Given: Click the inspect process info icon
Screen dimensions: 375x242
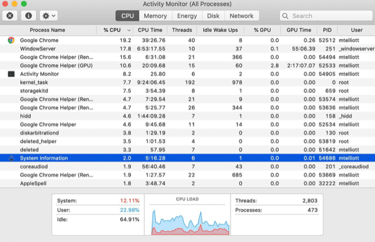Looking at the screenshot, I should coord(28,16).
